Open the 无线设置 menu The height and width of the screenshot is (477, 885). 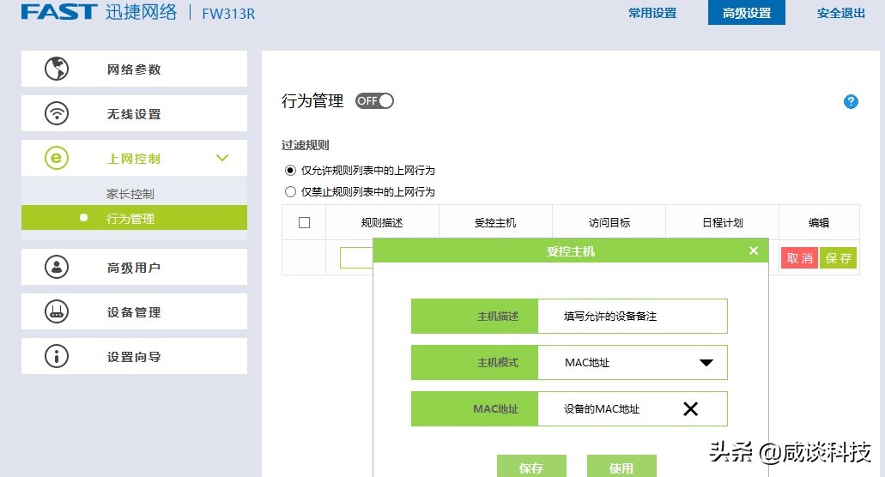134,113
